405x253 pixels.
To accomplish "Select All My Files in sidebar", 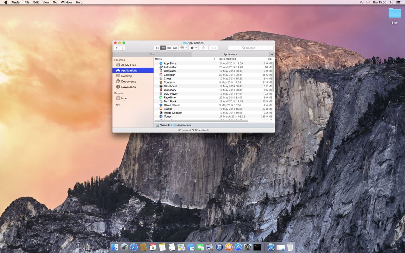I will 133,65.
